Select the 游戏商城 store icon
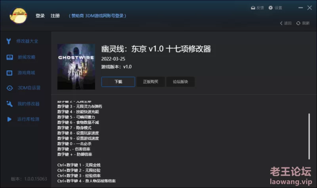This screenshot has height=188, width=317. point(10,73)
